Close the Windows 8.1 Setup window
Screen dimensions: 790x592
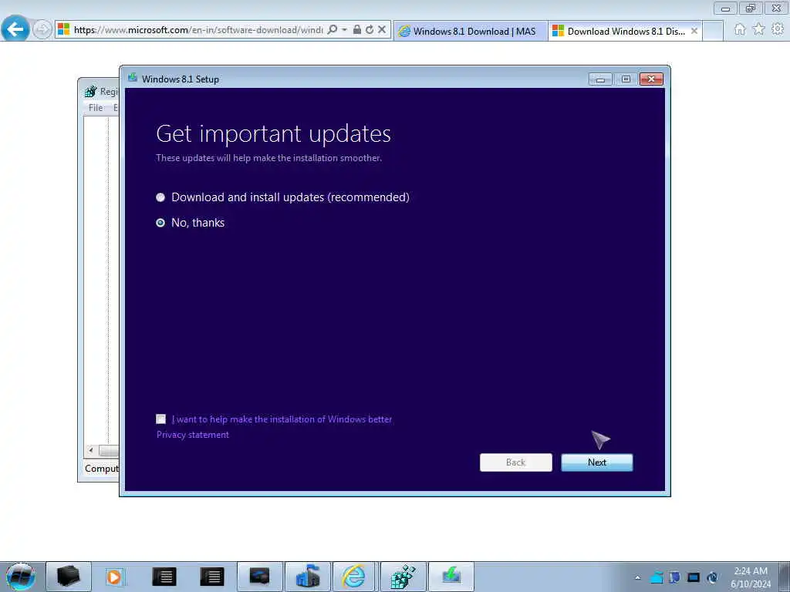(x=651, y=79)
